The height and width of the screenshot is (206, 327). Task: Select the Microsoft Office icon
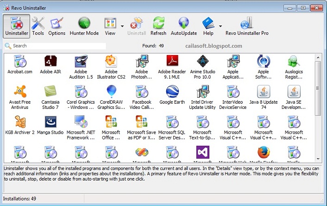coord(111,122)
